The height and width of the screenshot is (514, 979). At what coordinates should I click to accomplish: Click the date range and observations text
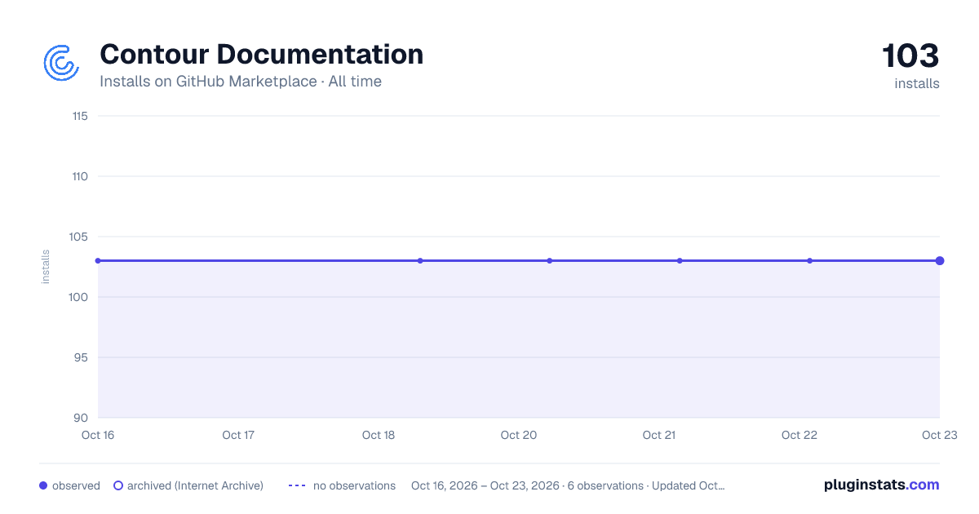point(568,485)
